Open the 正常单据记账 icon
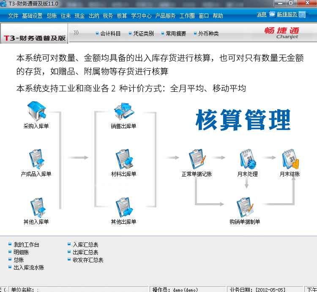 [197, 159]
